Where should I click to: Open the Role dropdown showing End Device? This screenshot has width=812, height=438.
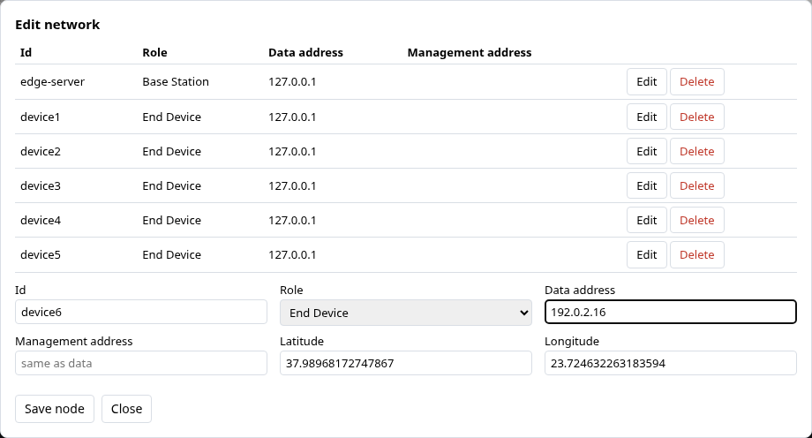(x=405, y=313)
